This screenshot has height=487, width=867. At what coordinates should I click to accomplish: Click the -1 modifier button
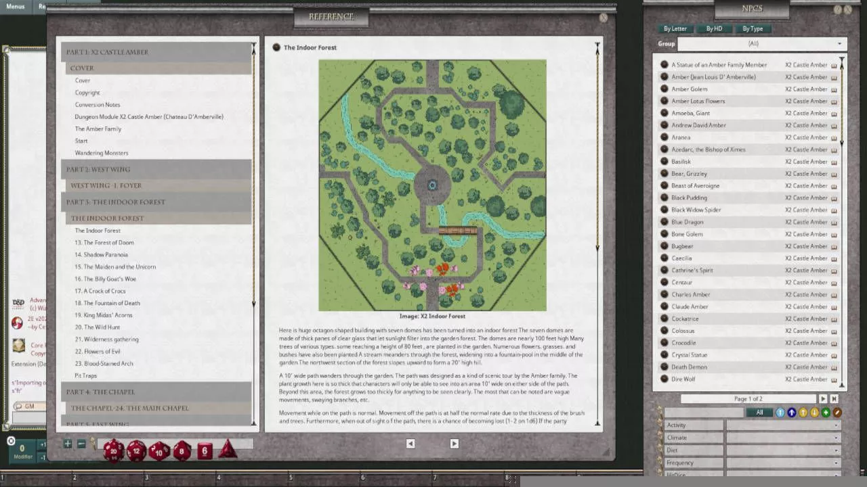[42, 457]
